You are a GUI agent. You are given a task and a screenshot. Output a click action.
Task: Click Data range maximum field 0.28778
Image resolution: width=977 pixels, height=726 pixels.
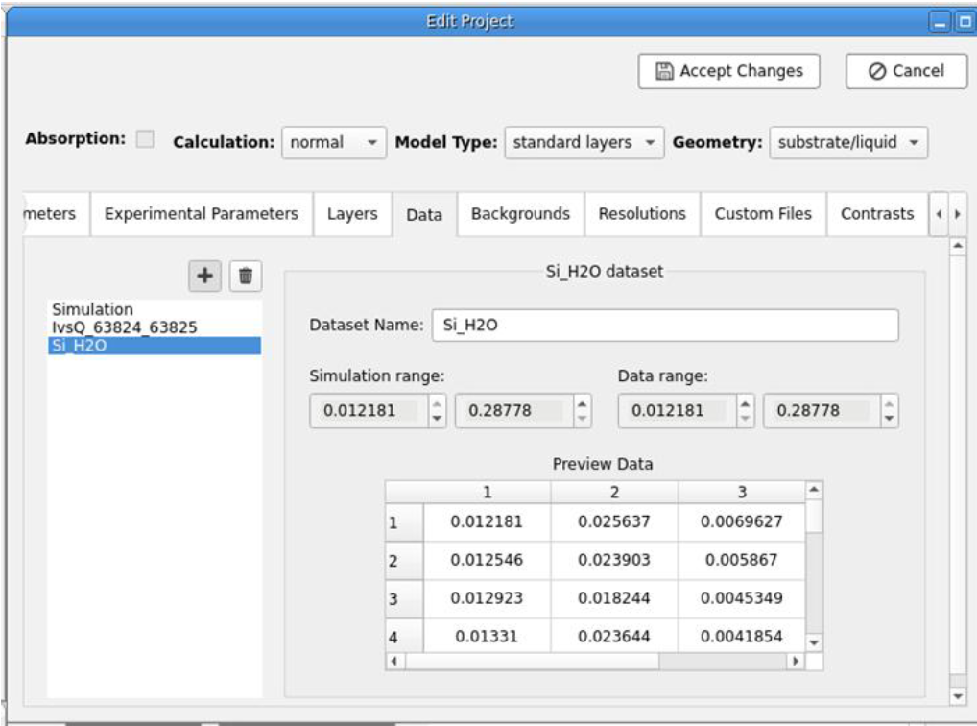[x=822, y=410]
